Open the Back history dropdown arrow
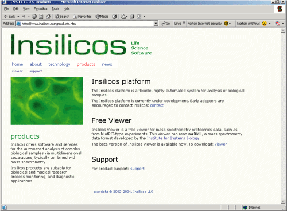Screen dimensions: 287x211 coord(18,17)
